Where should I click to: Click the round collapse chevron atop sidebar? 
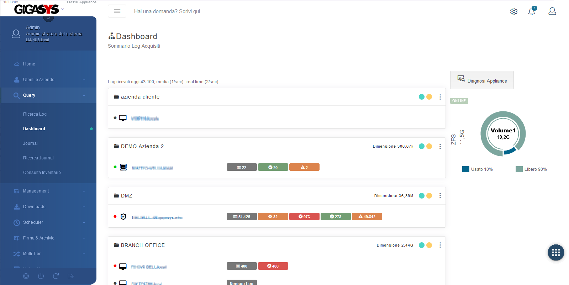[48, 18]
